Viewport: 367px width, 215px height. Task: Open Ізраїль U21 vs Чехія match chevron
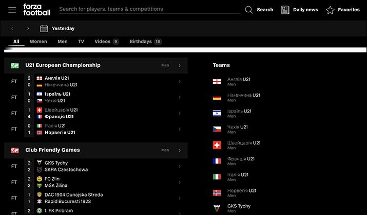click(180, 97)
